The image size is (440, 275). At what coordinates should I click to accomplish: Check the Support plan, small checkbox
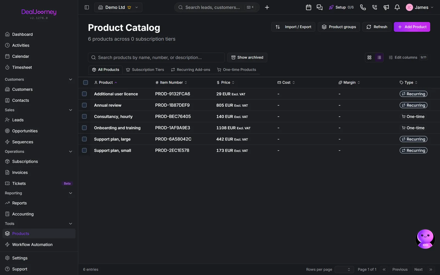click(84, 150)
